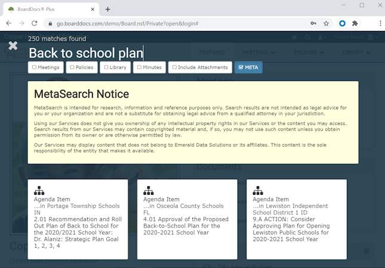Click the MetaSearch Notice heading
This screenshot has width=385, height=268.
pos(81,94)
